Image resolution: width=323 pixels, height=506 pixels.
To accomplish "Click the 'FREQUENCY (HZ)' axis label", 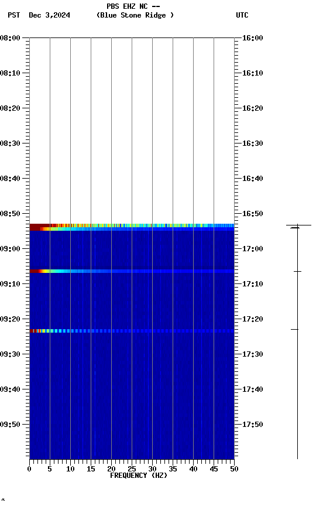I will [x=139, y=476].
